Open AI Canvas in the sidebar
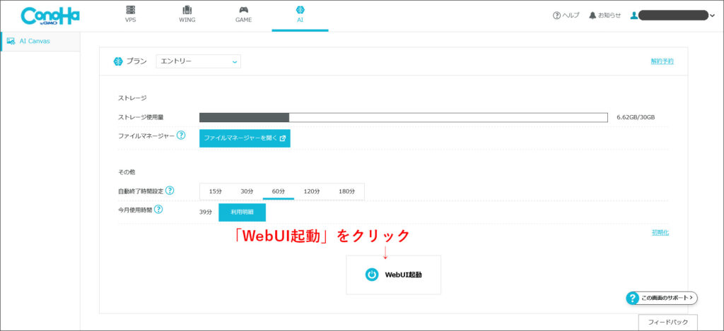The width and height of the screenshot is (724, 331). pyautogui.click(x=40, y=41)
